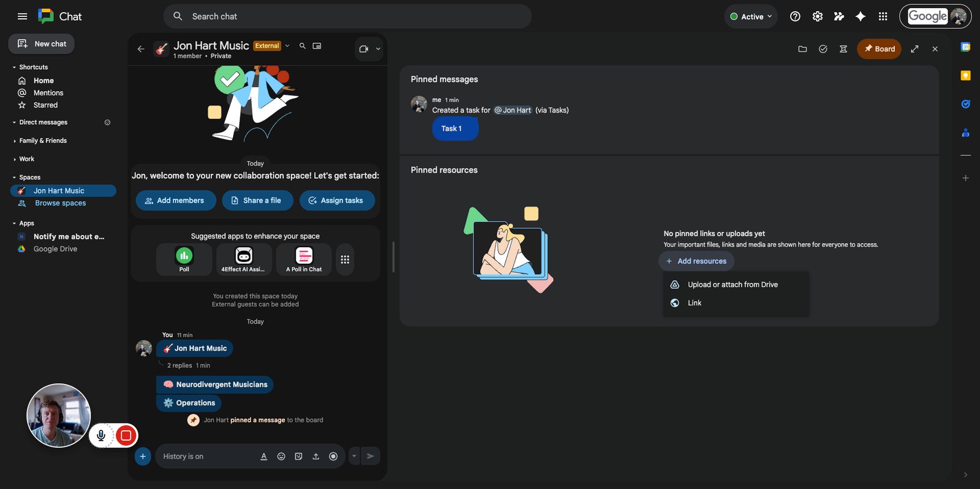
Task: Open the Task 1 chip in pinned messages
Action: click(455, 129)
